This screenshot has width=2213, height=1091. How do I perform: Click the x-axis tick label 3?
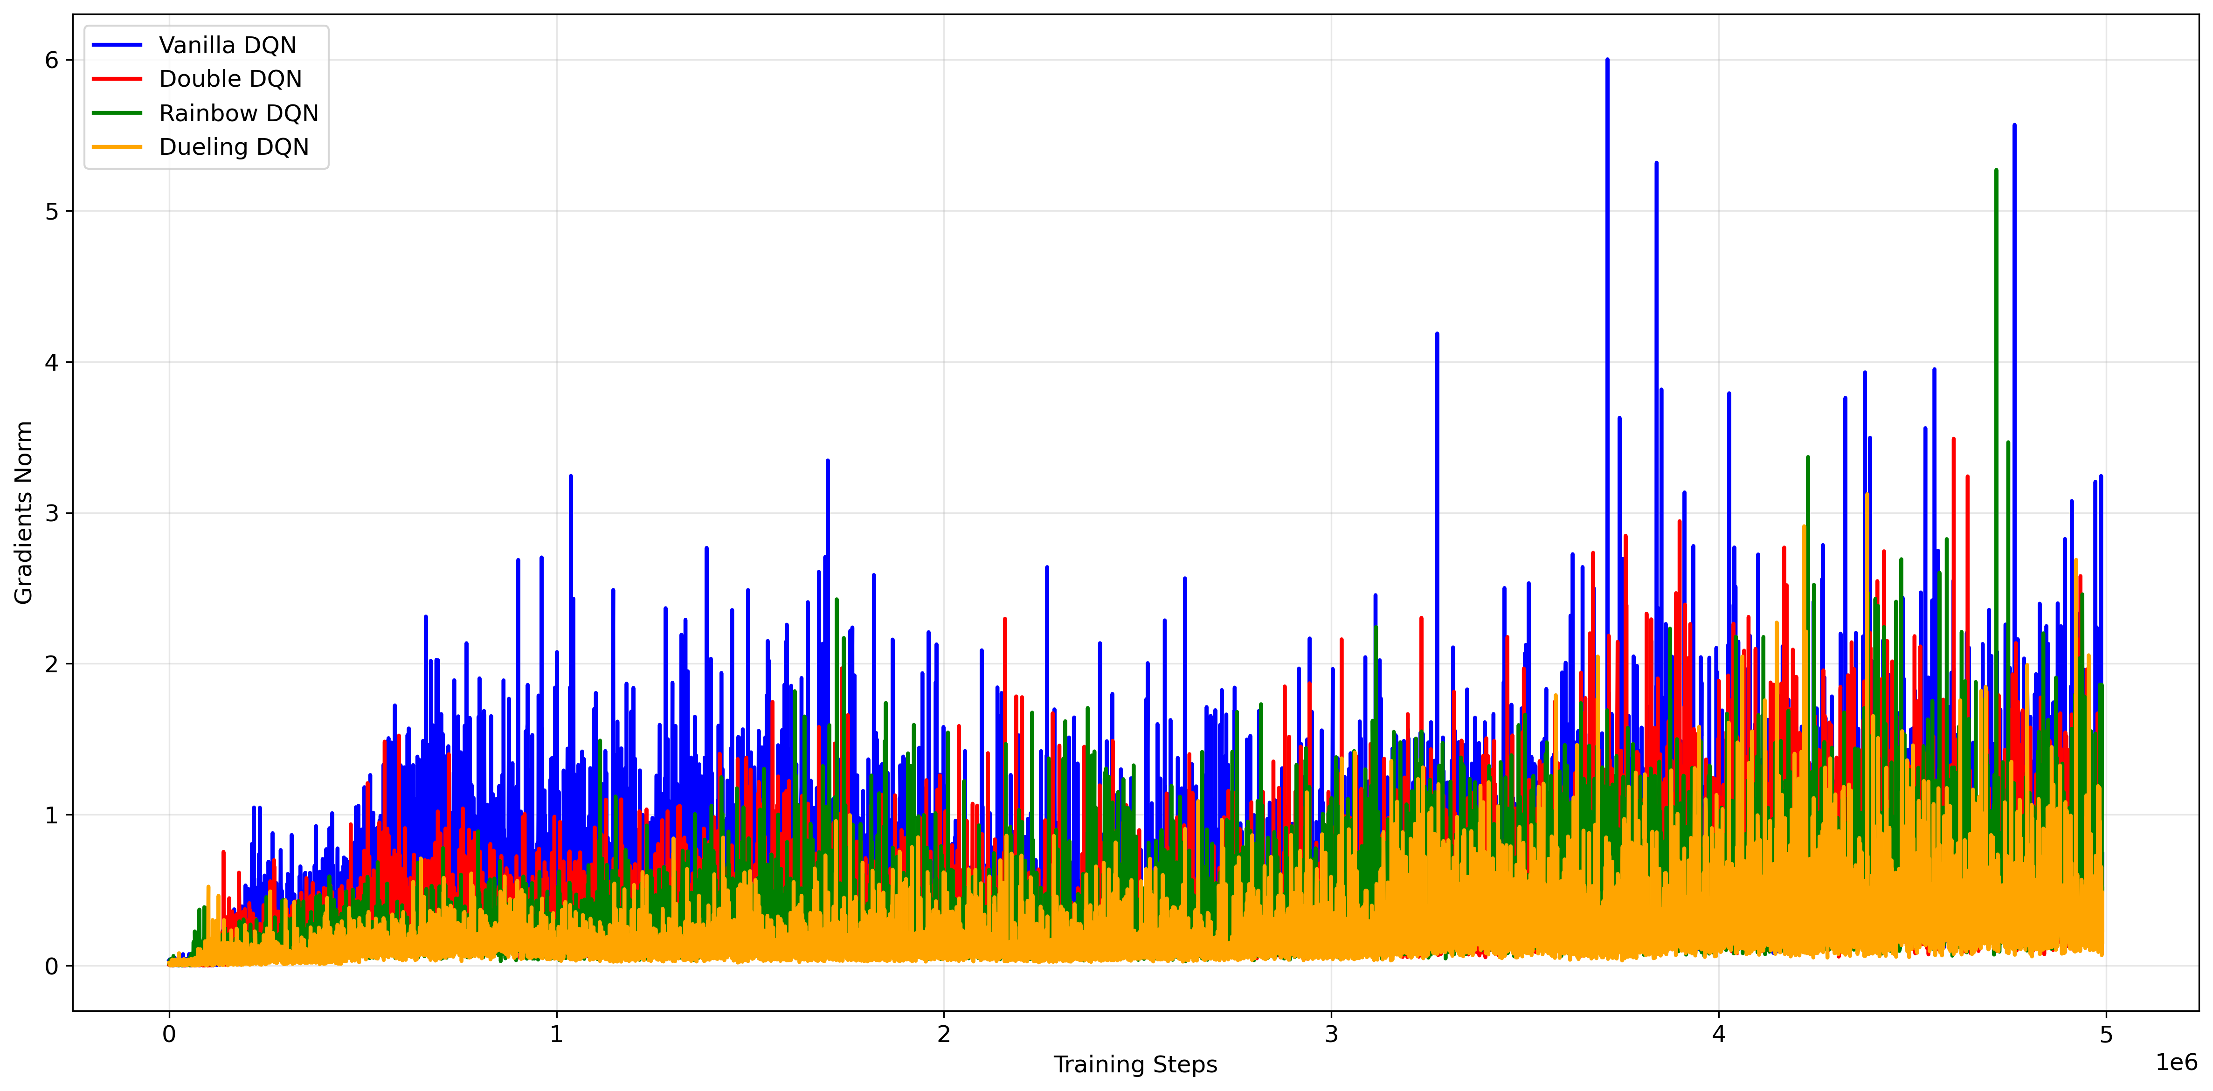pyautogui.click(x=1331, y=1034)
